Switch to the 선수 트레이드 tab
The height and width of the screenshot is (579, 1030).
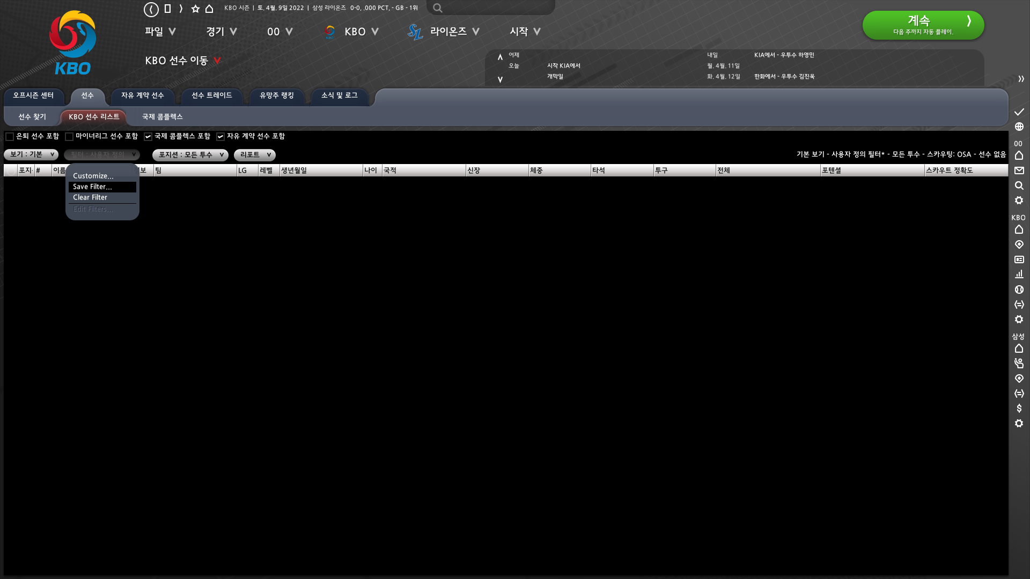pos(212,95)
